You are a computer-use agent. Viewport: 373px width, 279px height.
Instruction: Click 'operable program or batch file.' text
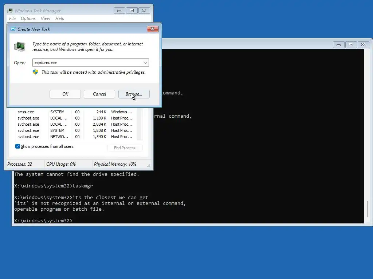point(59,209)
